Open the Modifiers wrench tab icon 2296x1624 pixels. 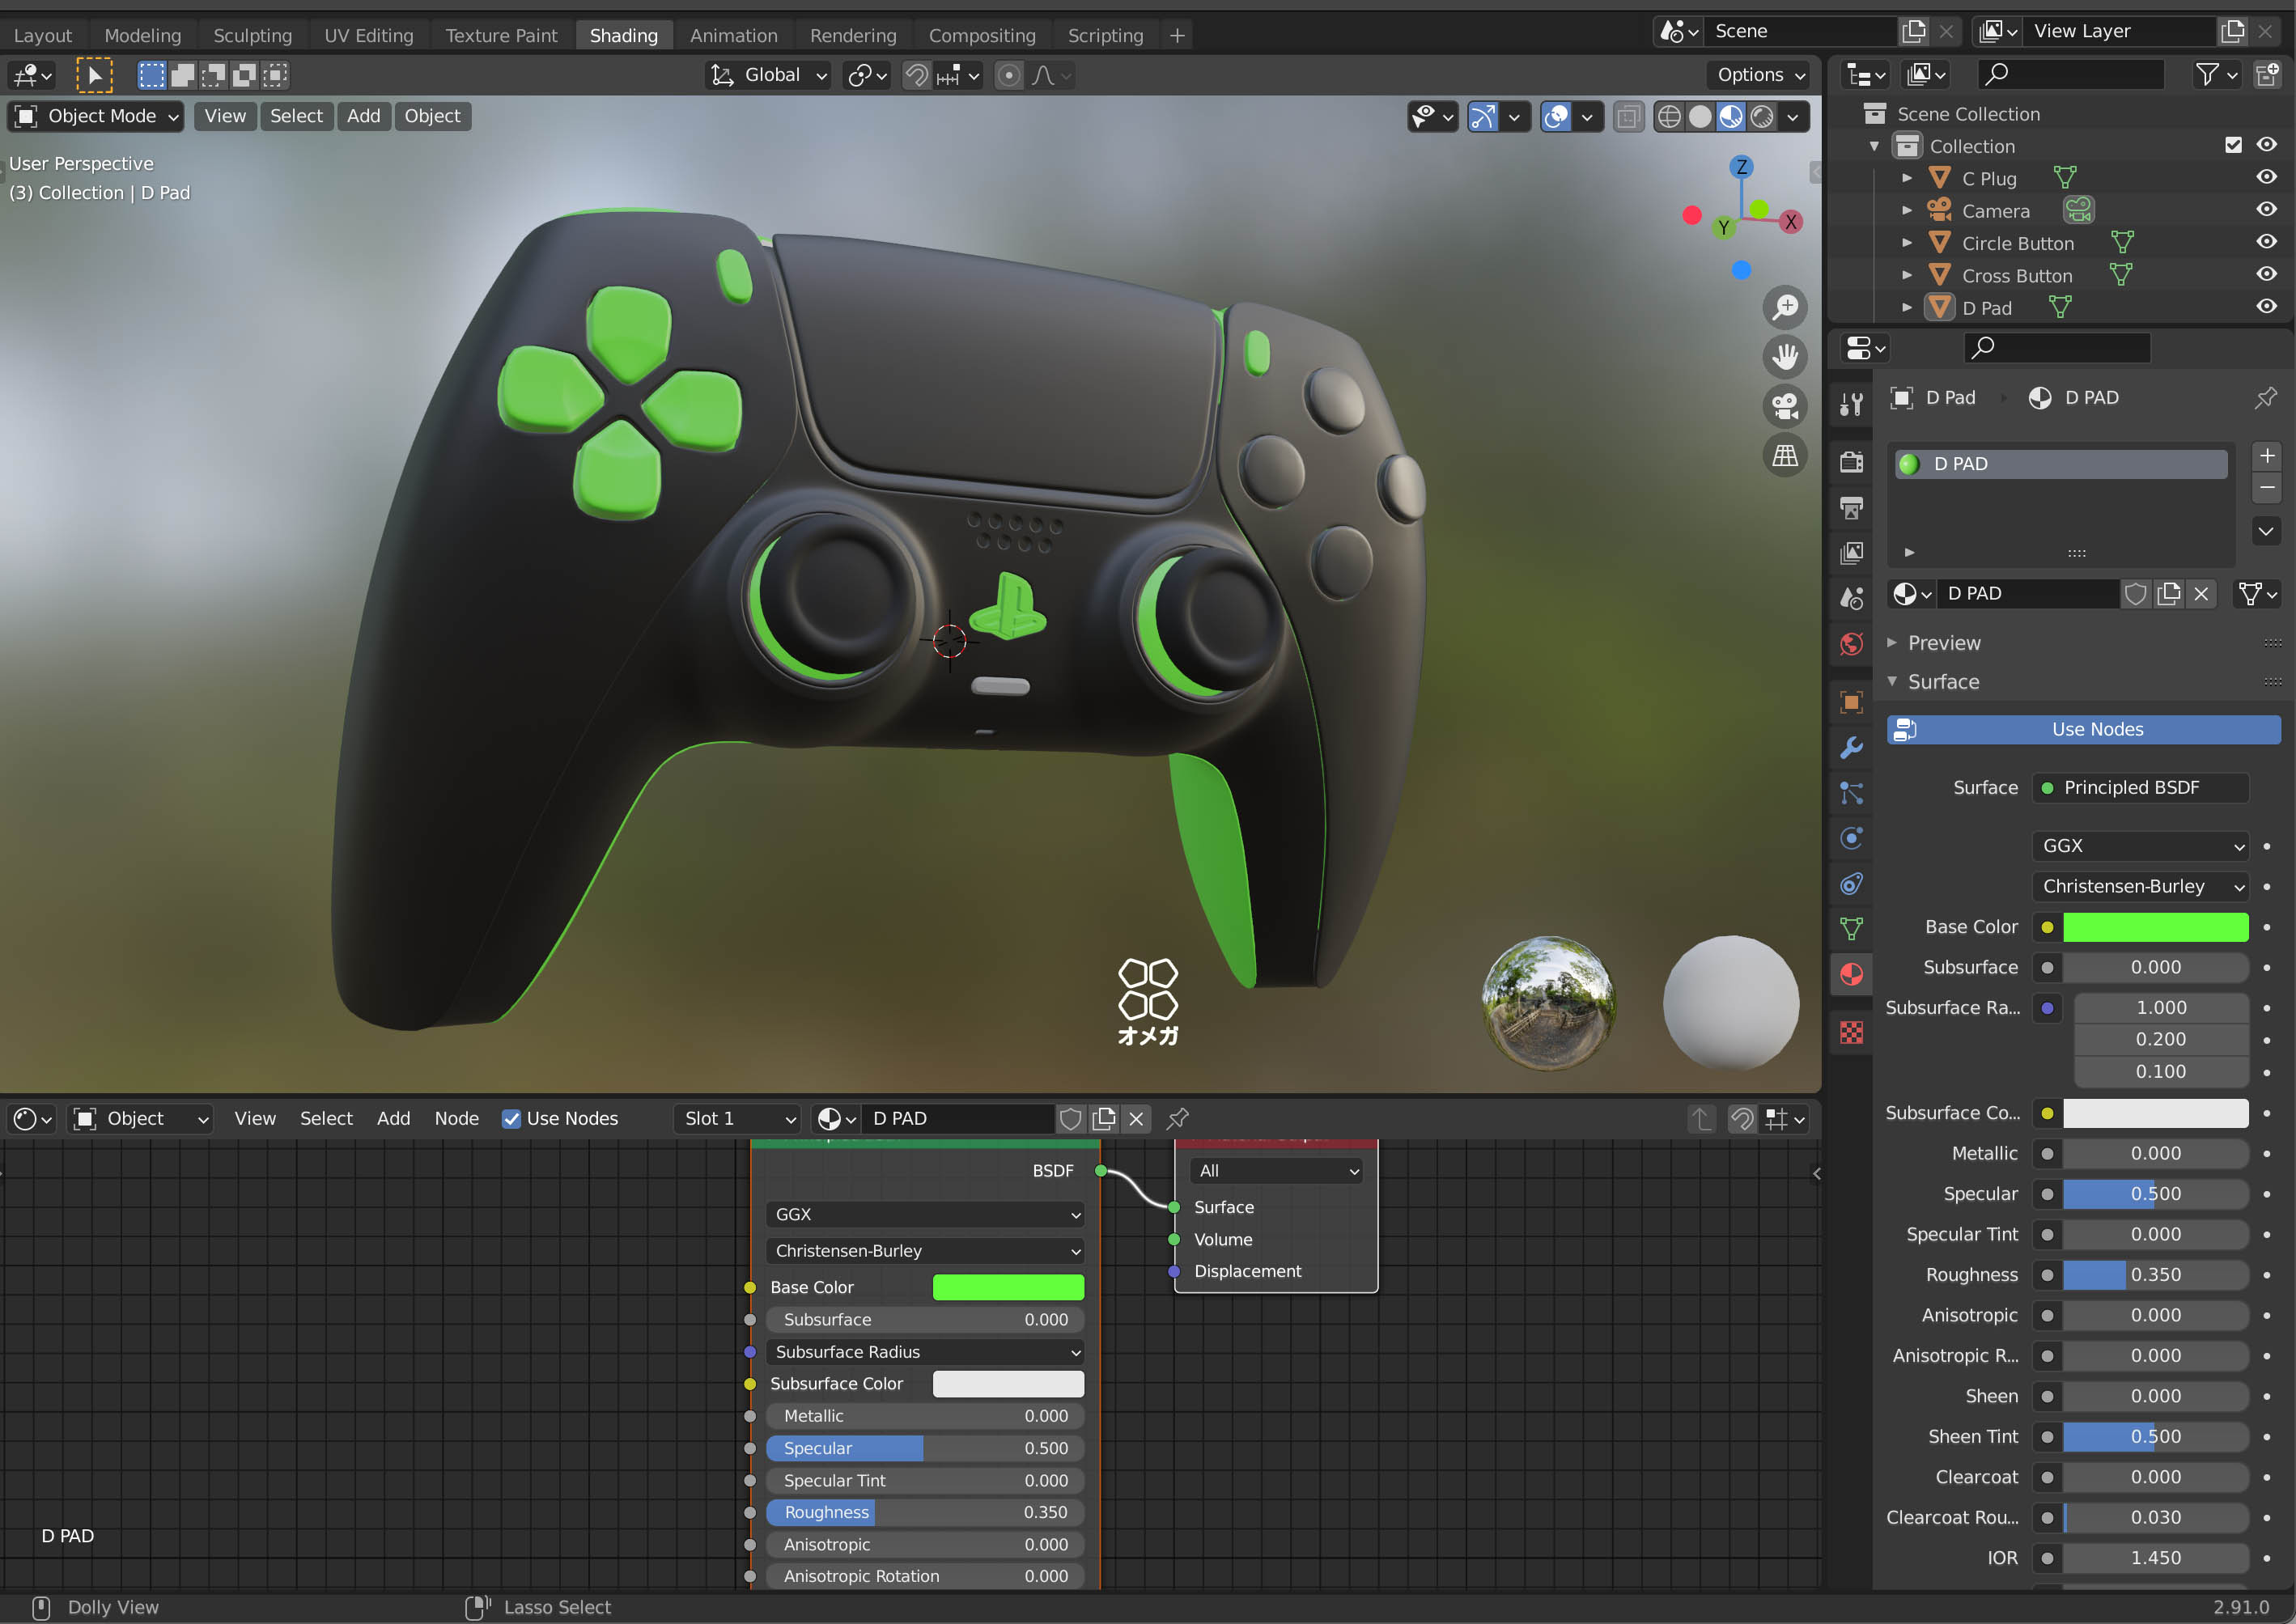pyautogui.click(x=1851, y=747)
